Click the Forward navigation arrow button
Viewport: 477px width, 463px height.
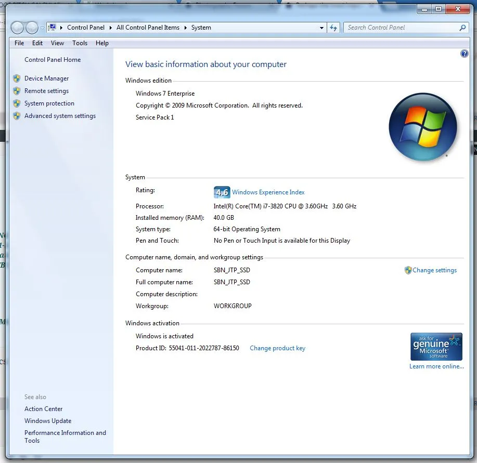click(32, 28)
